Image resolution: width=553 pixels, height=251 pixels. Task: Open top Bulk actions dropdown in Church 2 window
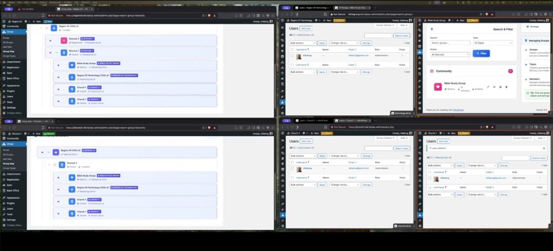302,155
